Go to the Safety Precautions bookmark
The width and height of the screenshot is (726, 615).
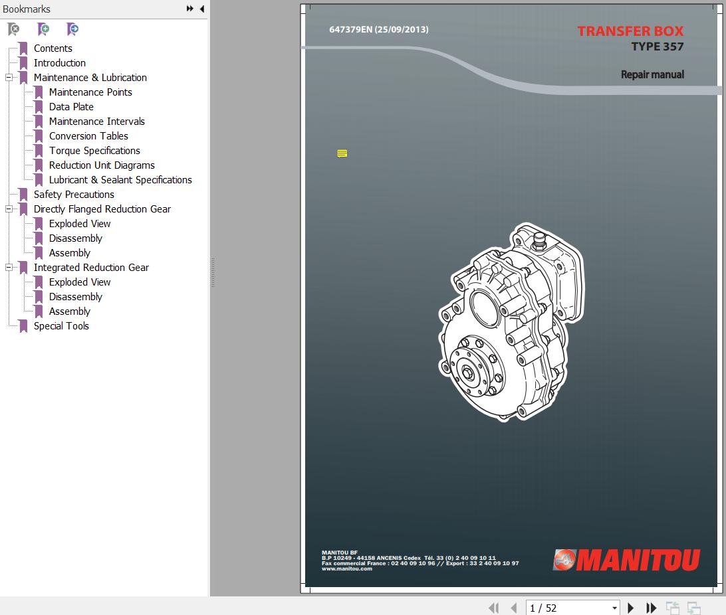click(74, 194)
